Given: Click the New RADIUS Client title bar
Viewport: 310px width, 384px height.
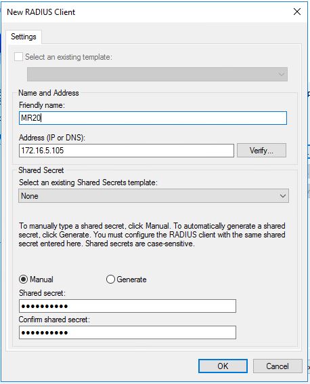Looking at the screenshot, I should (147, 12).
